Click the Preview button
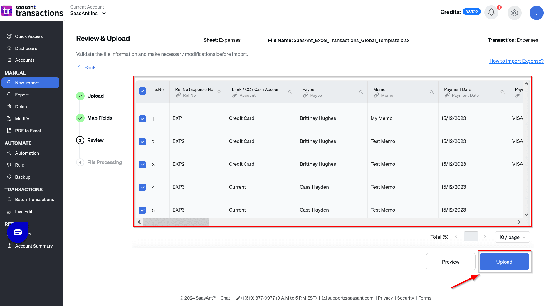 (451, 262)
